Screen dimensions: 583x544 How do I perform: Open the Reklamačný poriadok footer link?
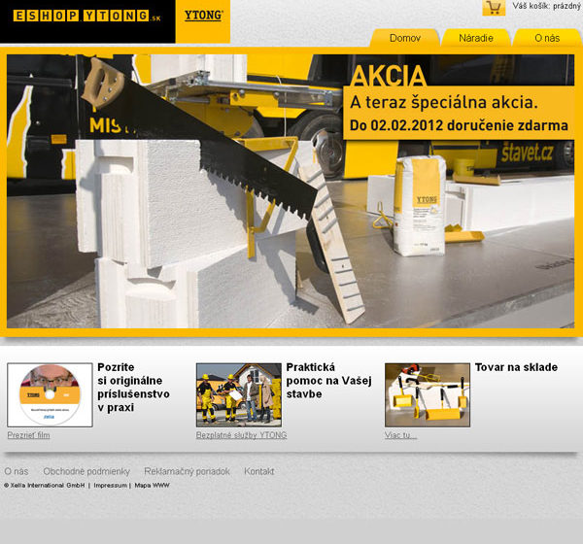point(187,471)
